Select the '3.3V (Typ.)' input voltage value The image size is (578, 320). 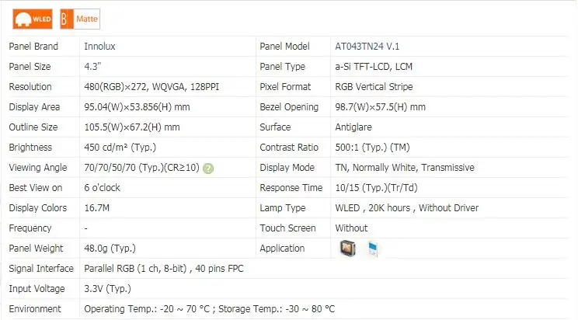[x=107, y=289]
